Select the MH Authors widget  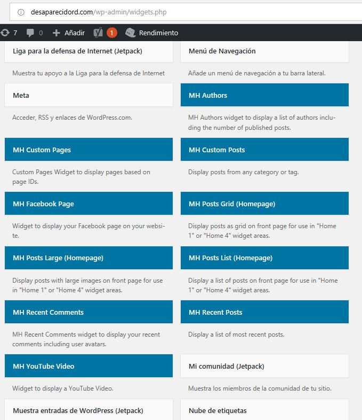coord(264,95)
